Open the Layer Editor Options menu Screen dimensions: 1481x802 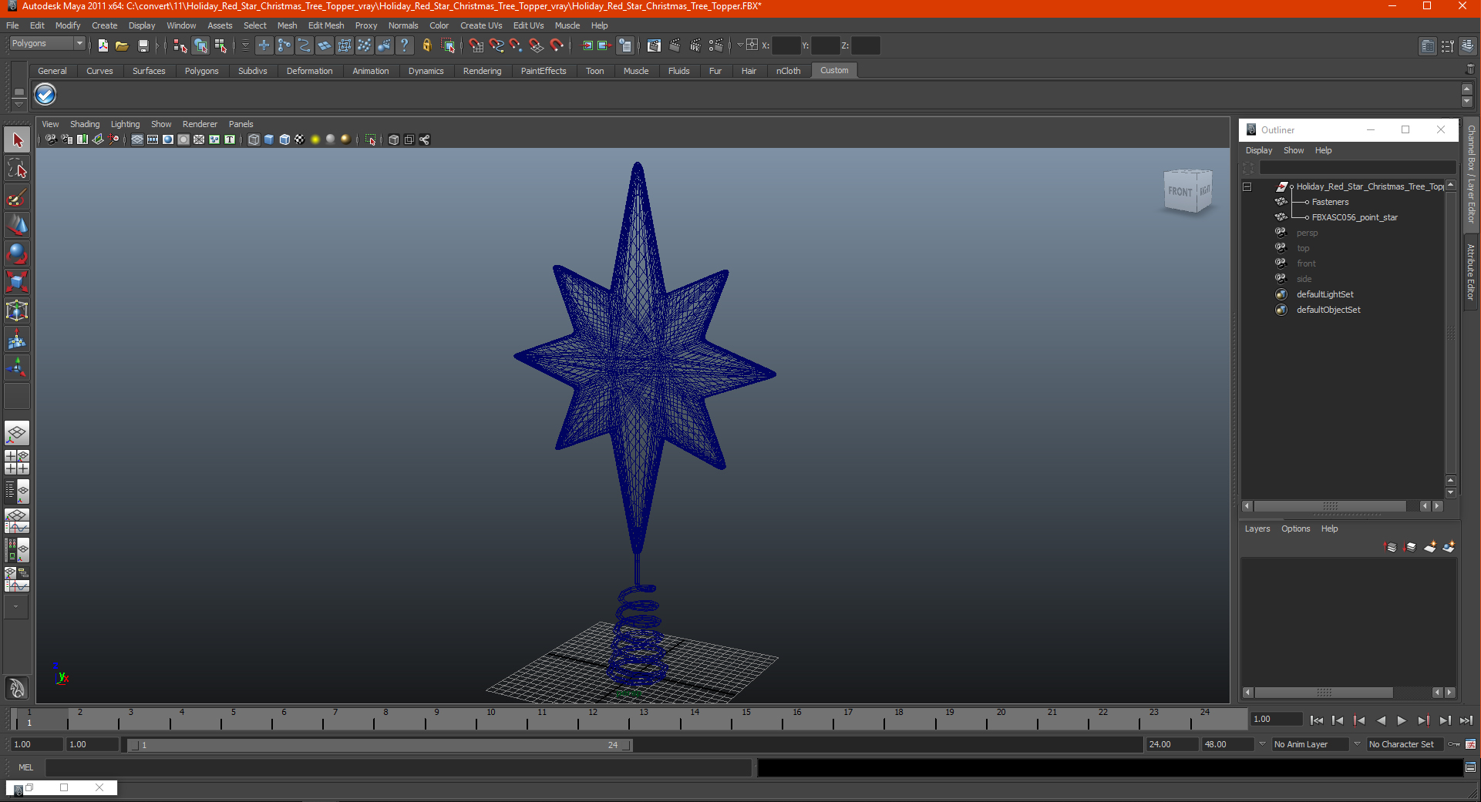pos(1295,529)
